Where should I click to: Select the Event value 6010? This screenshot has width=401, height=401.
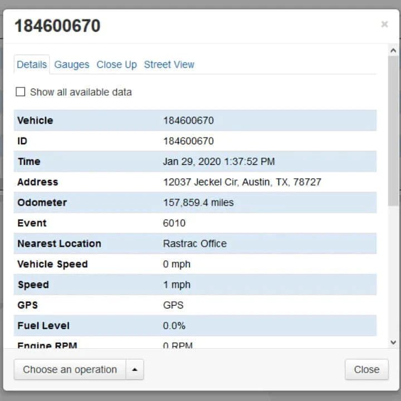pos(174,223)
